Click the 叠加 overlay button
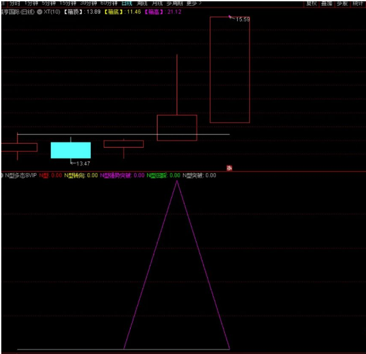 [327, 3]
